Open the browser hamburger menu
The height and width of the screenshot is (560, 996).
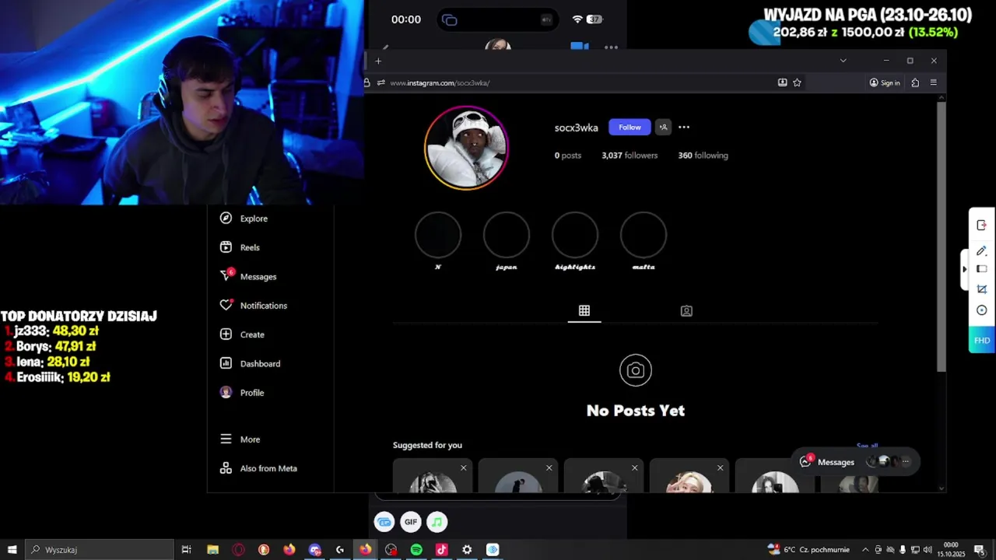coord(933,82)
